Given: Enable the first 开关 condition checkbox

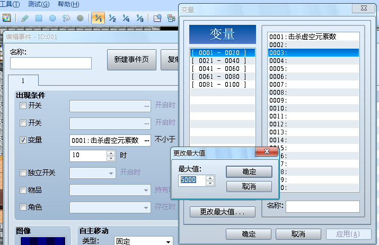Looking at the screenshot, I should [23, 105].
